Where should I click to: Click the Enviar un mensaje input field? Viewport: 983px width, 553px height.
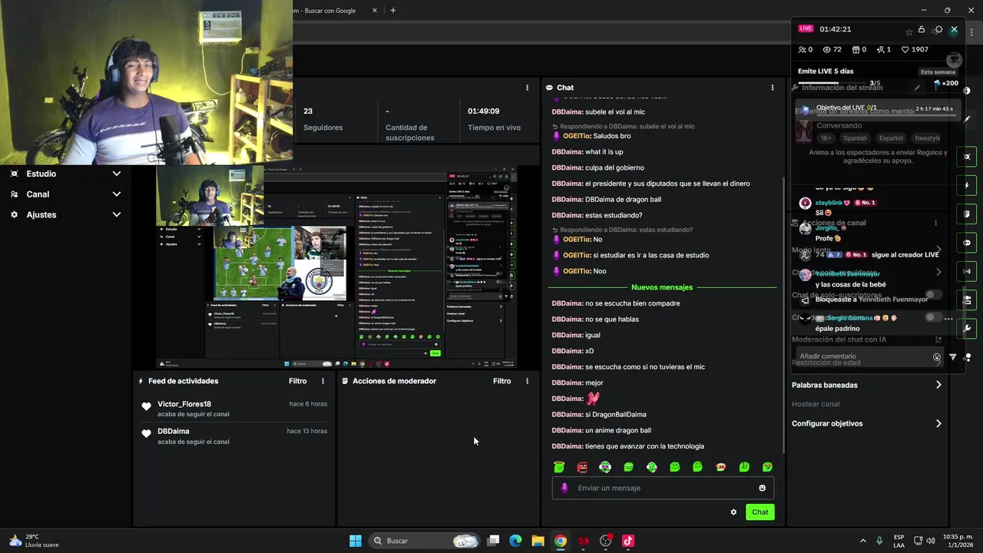(x=663, y=488)
